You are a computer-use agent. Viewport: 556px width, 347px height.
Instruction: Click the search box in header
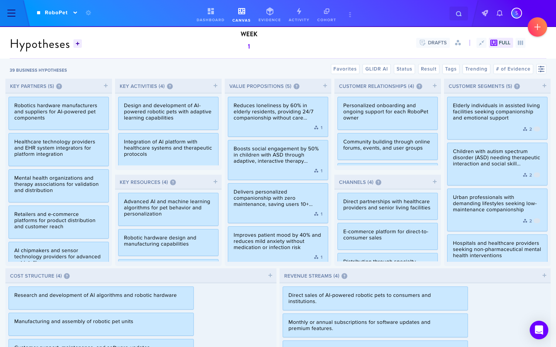[x=459, y=13]
